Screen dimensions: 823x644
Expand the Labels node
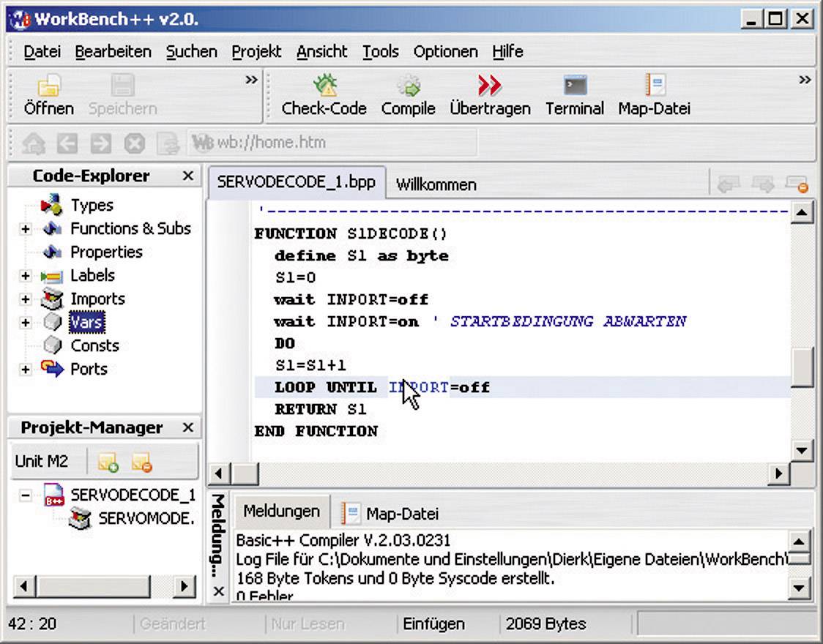25,275
